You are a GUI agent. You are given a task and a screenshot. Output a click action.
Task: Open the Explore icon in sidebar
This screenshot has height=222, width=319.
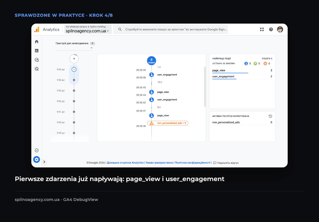click(x=37, y=60)
